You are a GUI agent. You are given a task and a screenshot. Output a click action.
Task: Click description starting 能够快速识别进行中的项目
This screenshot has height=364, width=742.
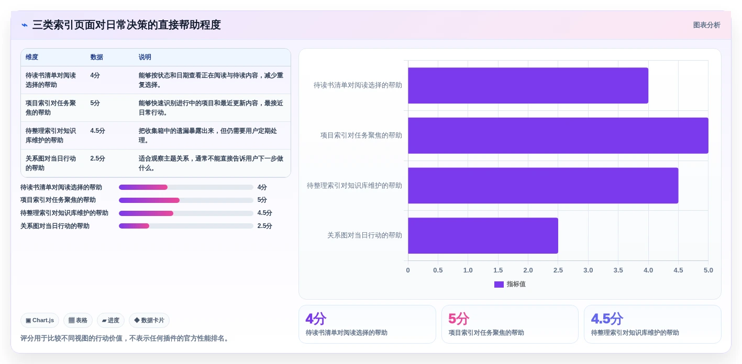[211, 108]
